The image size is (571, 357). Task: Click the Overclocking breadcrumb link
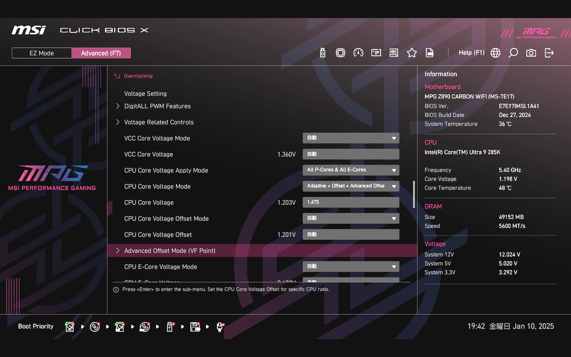click(138, 76)
